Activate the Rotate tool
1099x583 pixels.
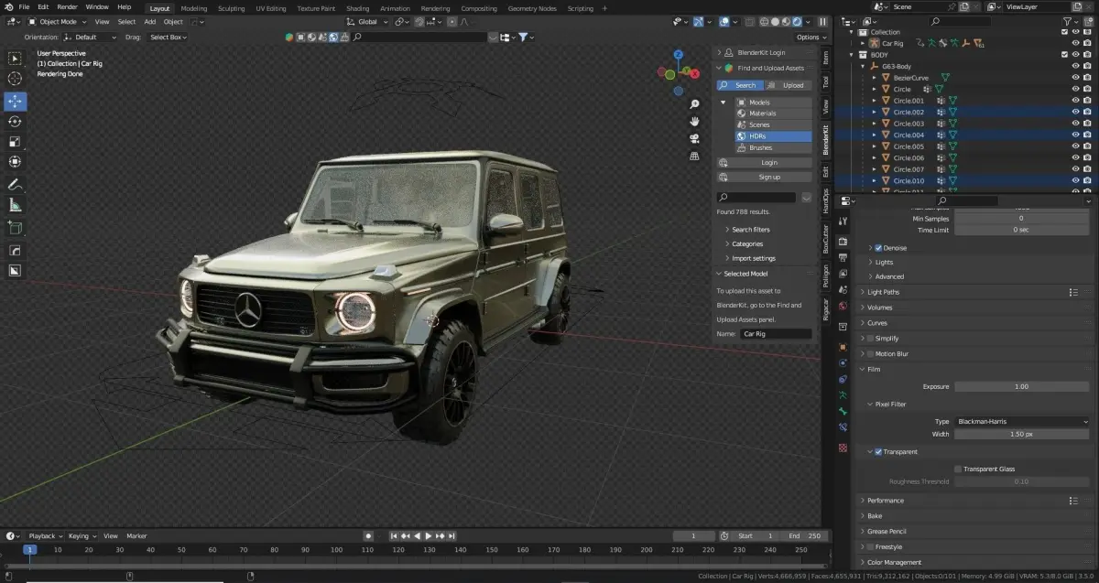(x=15, y=121)
